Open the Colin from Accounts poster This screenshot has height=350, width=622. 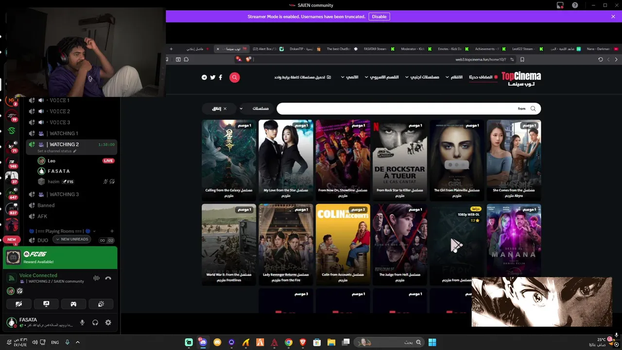(x=343, y=244)
